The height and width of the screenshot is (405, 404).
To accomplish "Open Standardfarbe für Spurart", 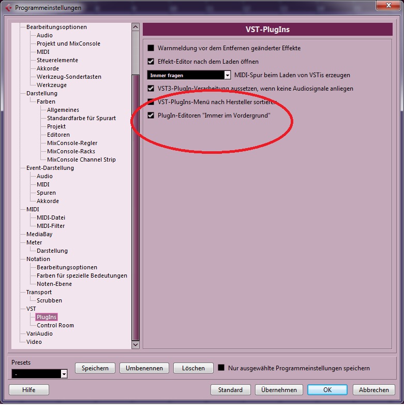I will coord(81,118).
